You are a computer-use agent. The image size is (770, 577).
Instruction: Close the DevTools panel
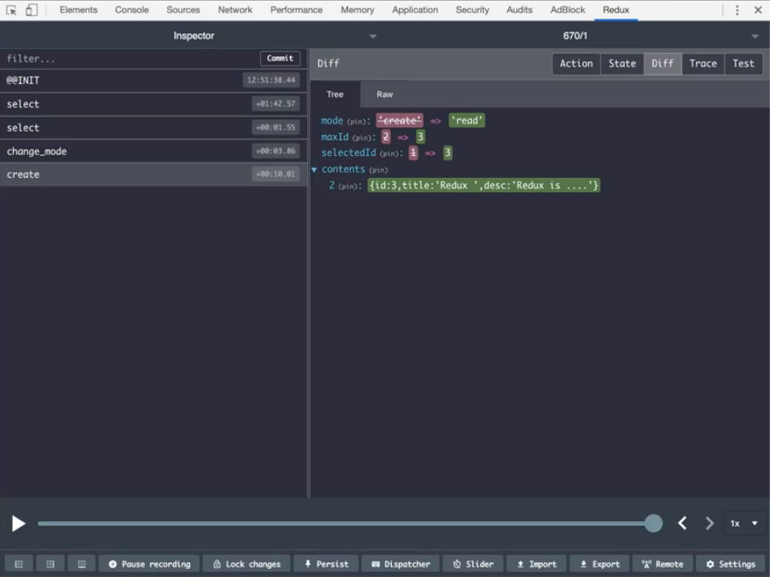(758, 10)
